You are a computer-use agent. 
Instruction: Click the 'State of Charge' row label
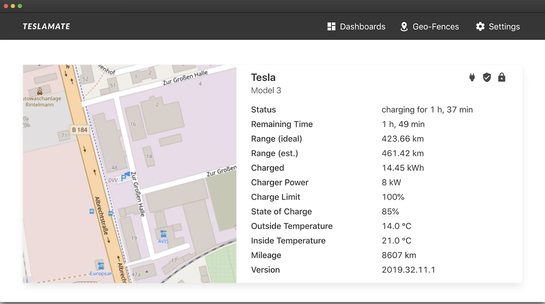point(281,212)
